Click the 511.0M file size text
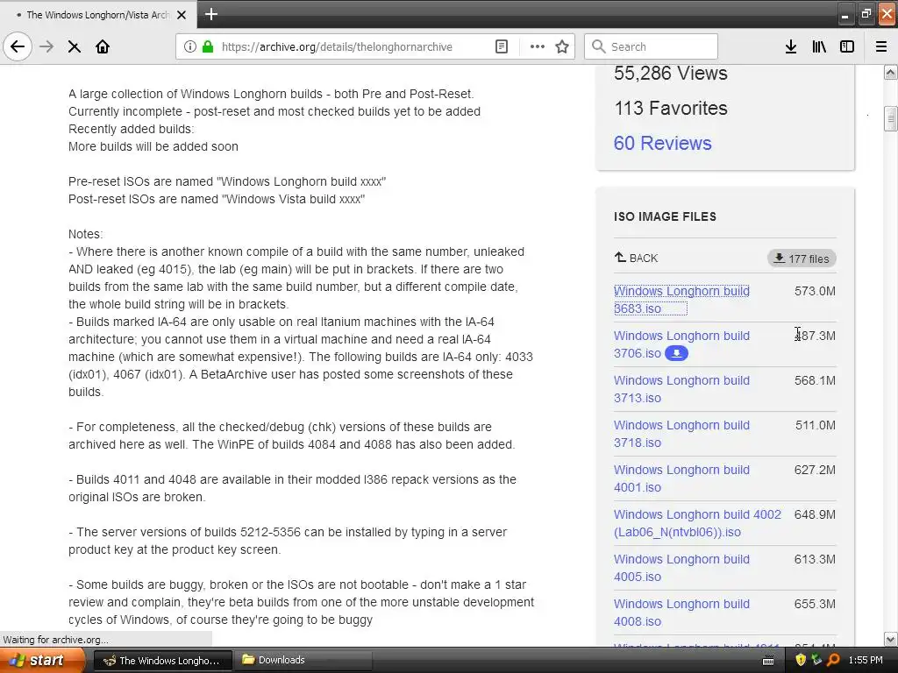Screen dimensions: 898x673 point(816,425)
